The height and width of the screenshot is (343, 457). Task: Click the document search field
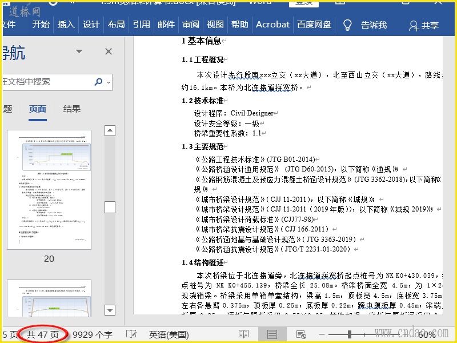(x=47, y=82)
